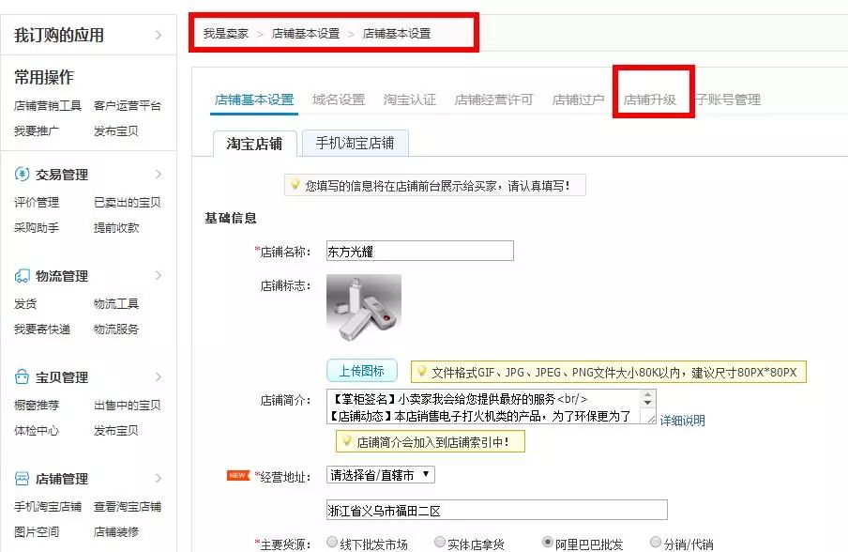The image size is (848, 552).
Task: Expand the 交易管理 section arrow
Action: click(159, 175)
